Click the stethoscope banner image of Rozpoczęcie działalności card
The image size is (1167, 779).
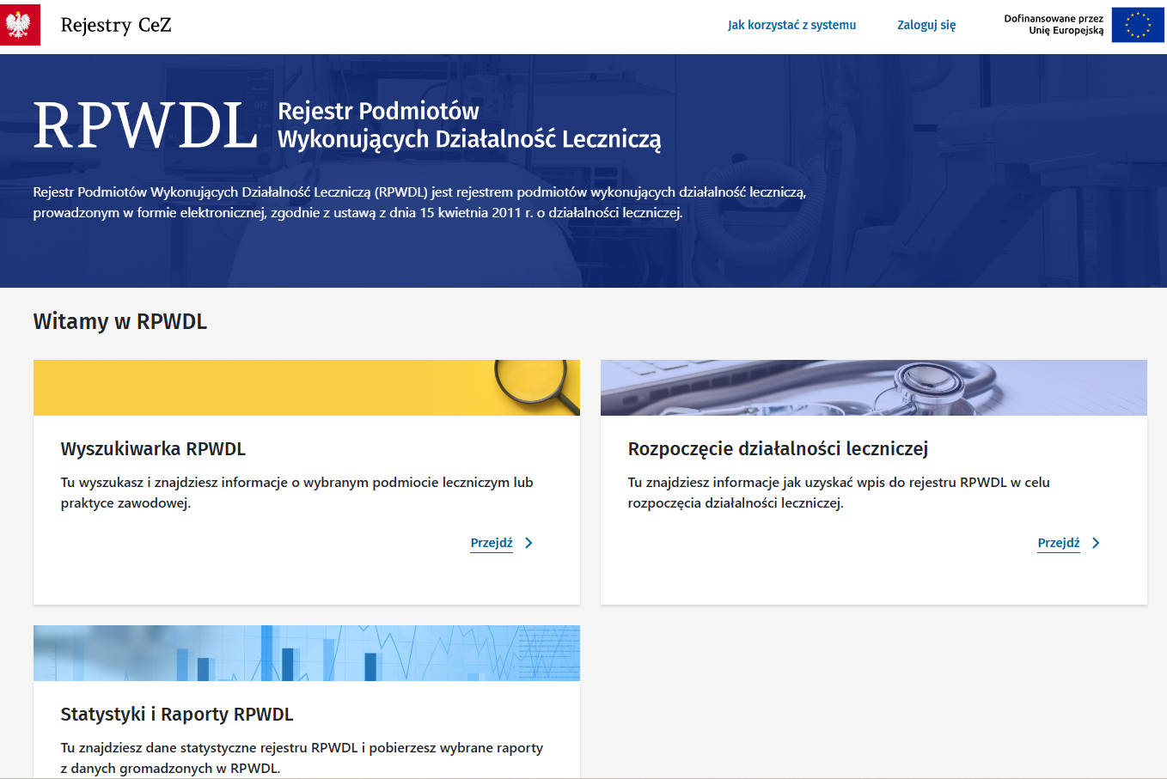[x=874, y=387]
